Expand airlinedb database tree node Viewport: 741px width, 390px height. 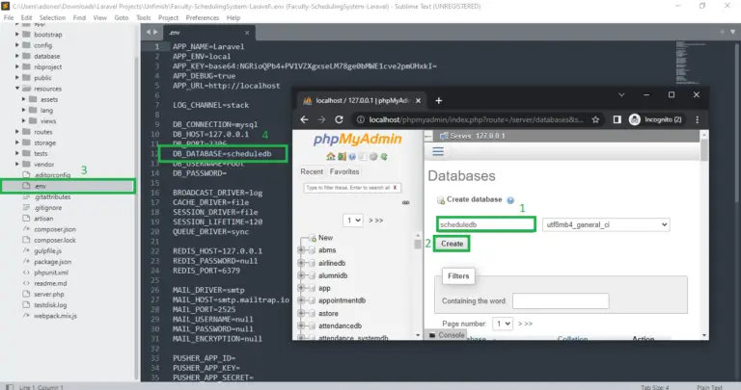pyautogui.click(x=301, y=263)
